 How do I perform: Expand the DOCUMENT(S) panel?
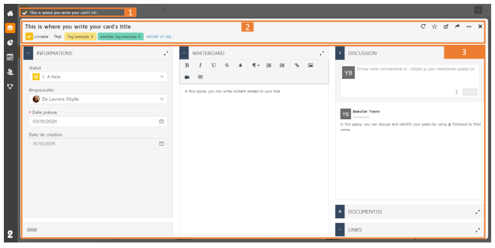pyautogui.click(x=477, y=212)
